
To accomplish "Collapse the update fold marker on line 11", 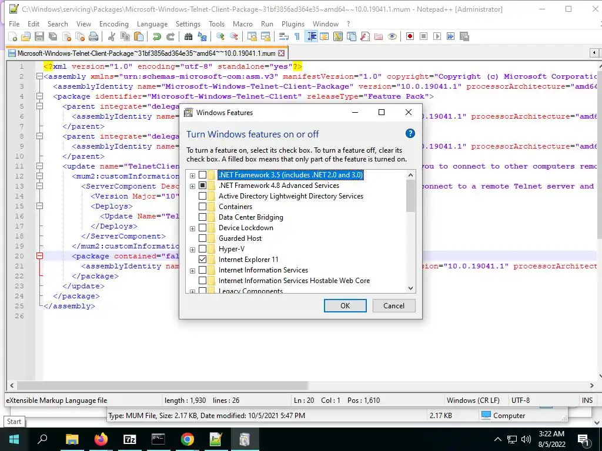I will pos(39,166).
